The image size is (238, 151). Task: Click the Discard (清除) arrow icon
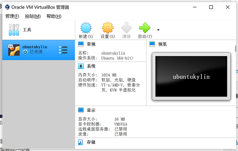[x=126, y=28]
